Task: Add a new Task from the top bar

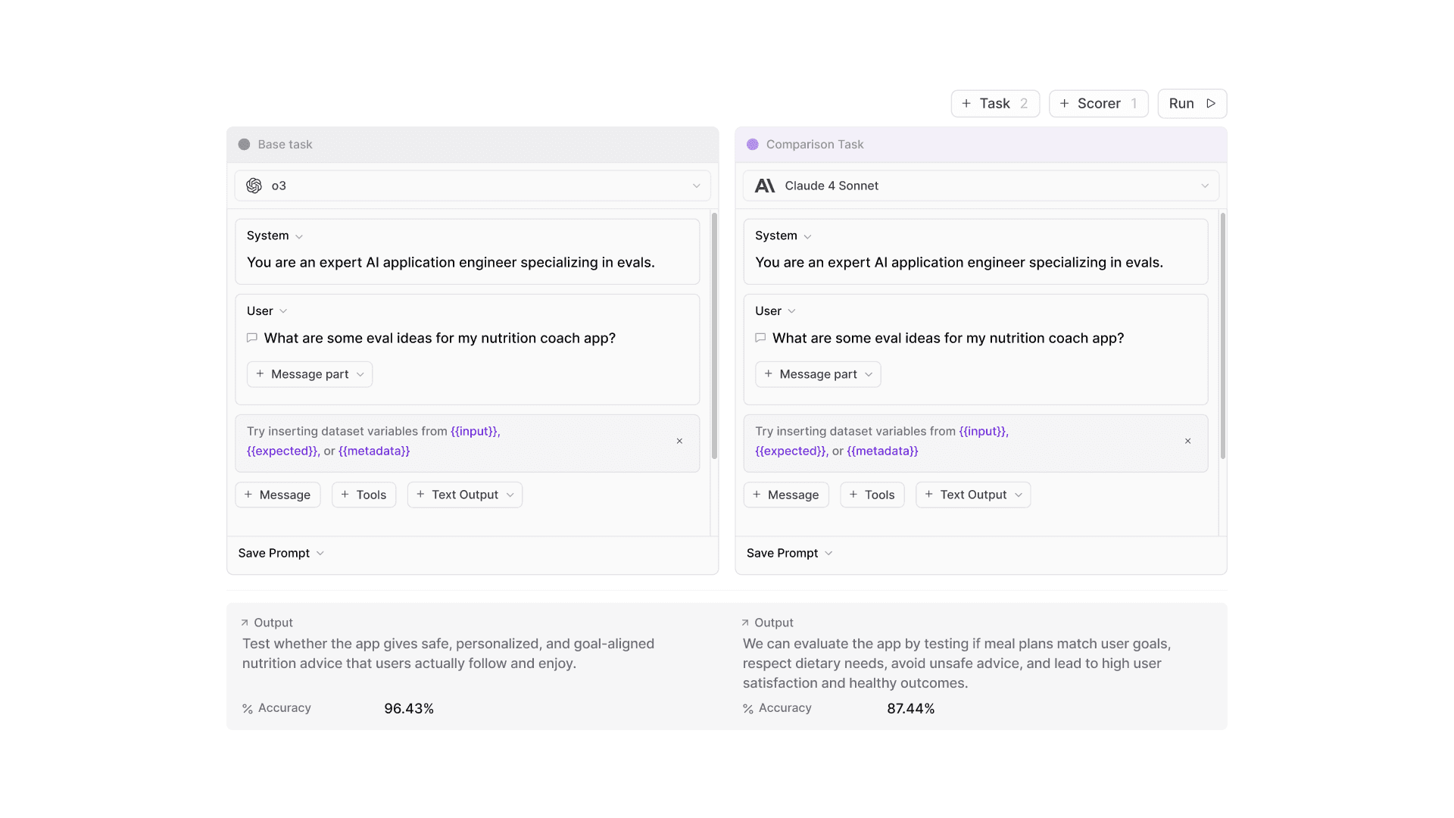Action: point(994,104)
